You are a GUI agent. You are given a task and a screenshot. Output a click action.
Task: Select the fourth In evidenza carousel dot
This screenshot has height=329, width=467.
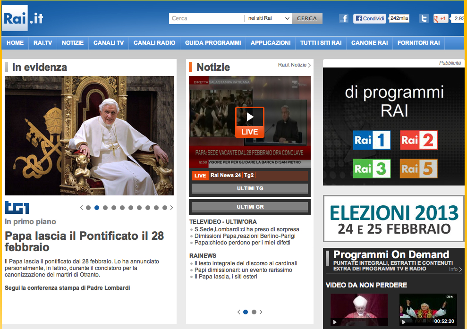(114, 208)
